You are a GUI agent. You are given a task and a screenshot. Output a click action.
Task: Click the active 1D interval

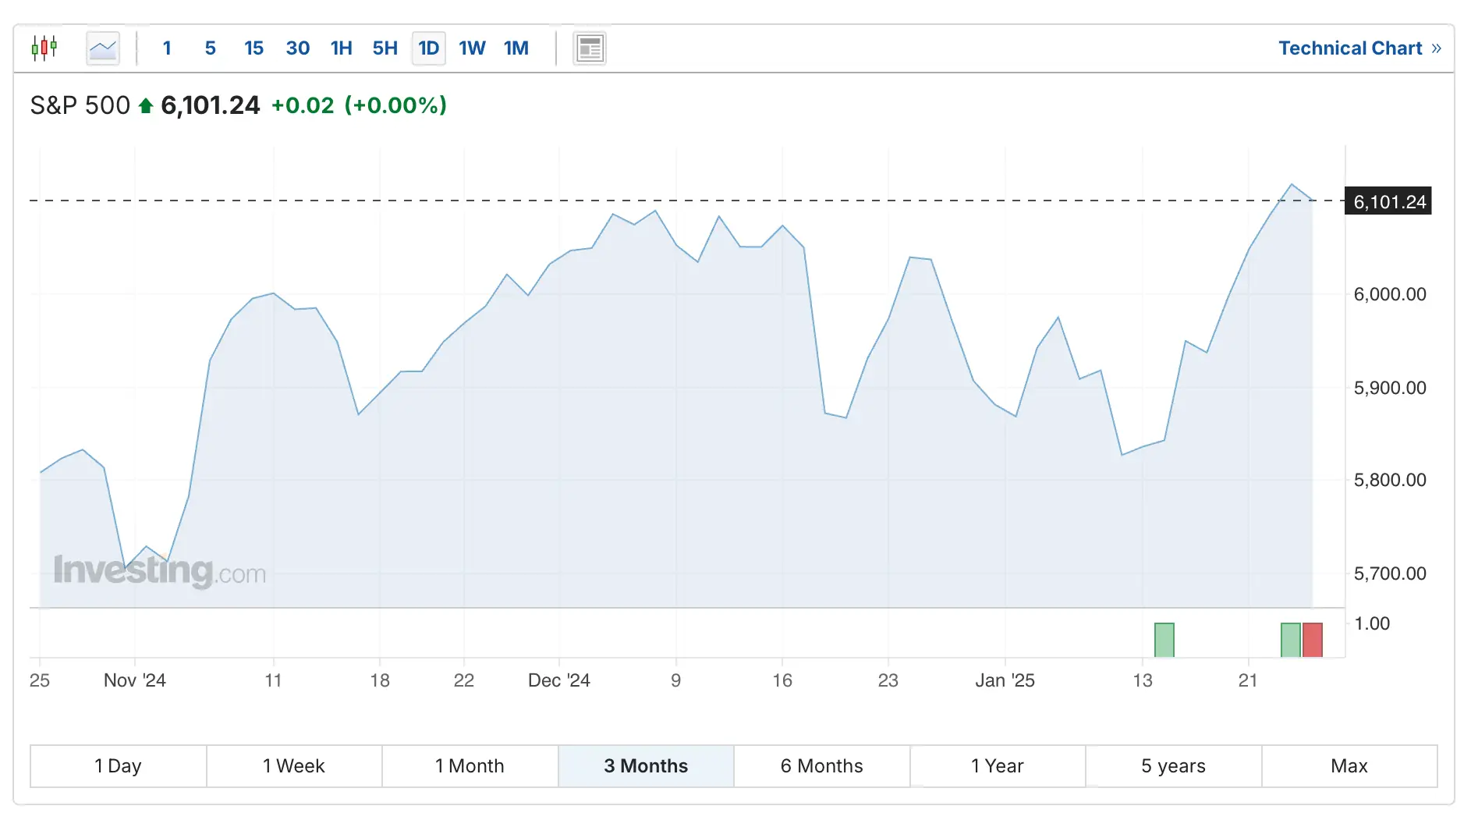coord(428,48)
